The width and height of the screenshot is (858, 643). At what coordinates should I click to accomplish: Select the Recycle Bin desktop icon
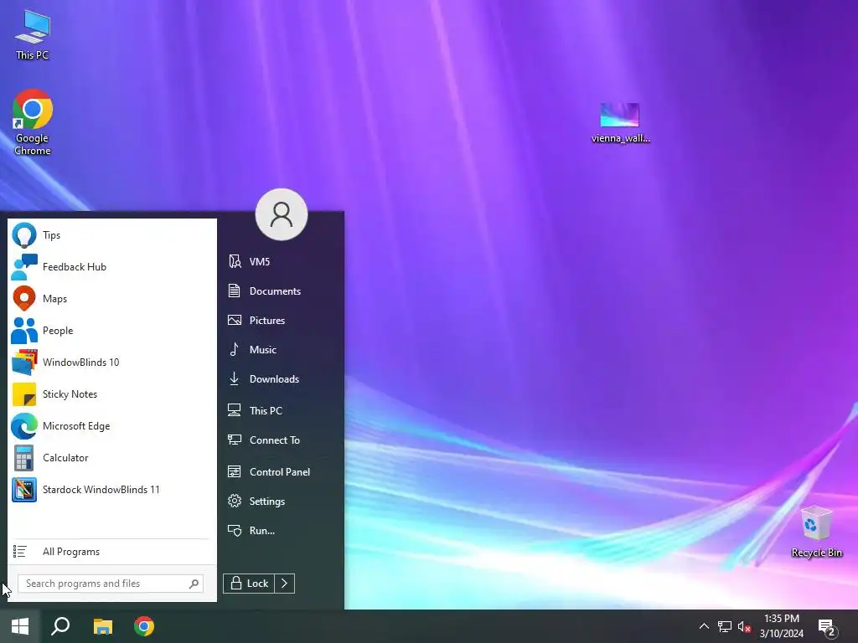click(816, 532)
